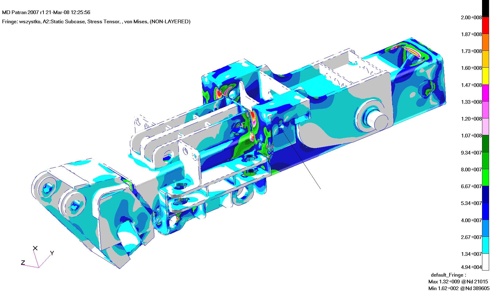490x291 pixels.
Task: Select the white swatch at the legend bottom
Action: 486,262
